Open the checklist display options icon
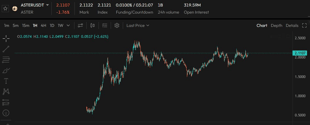Viewport: 310px width, 125px height. pos(104,25)
